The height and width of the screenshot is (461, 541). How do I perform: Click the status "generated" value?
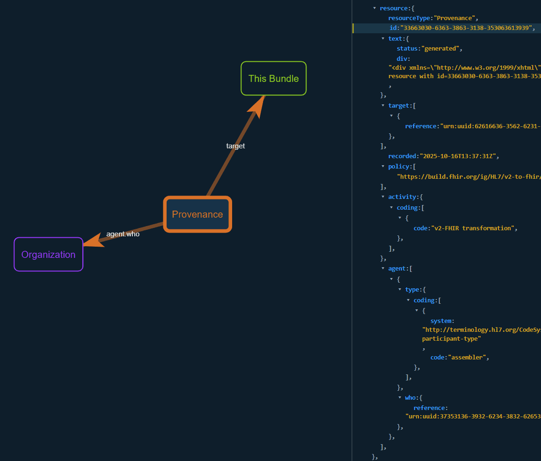[x=440, y=48]
